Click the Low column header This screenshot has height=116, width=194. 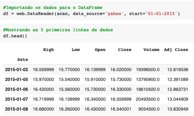click(76, 50)
